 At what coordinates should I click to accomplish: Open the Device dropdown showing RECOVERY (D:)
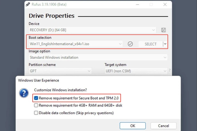click(92, 30)
